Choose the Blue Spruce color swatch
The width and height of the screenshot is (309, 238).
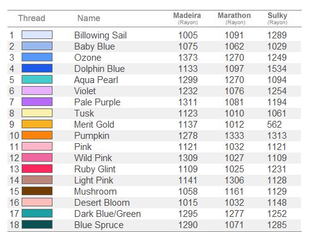click(x=37, y=224)
